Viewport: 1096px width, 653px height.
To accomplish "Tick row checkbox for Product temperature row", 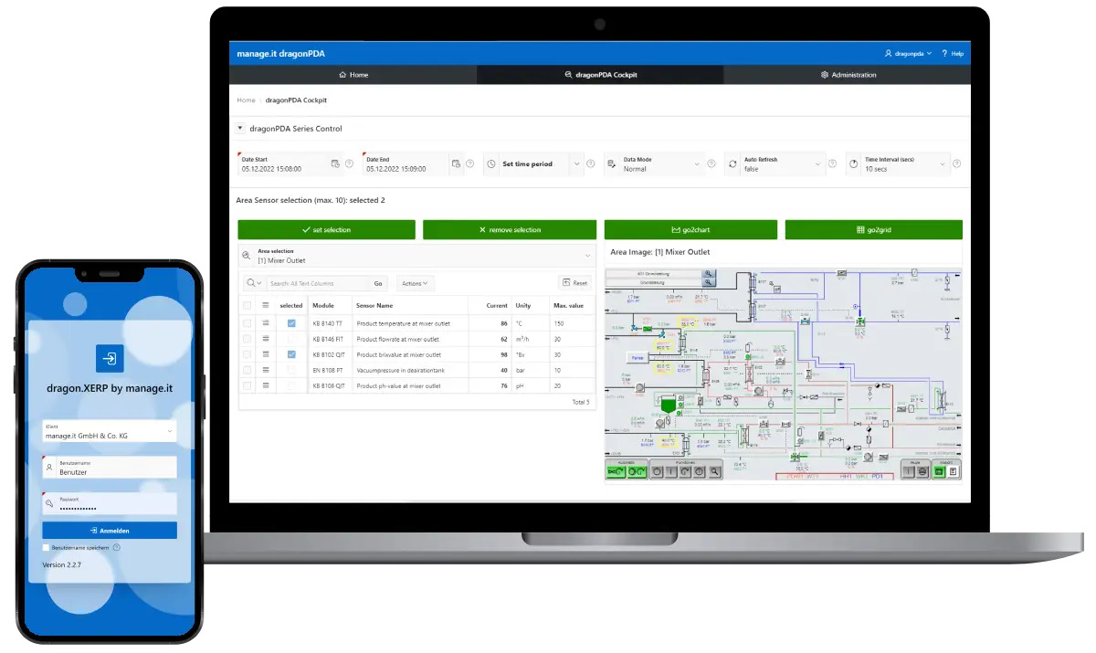I will tap(248, 323).
